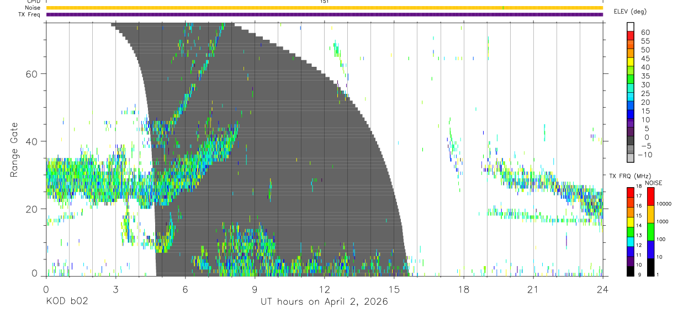Pick the green 13–14 MHz TX FRQ segment
Image resolution: width=678 pixels, height=313 pixels.
click(631, 232)
